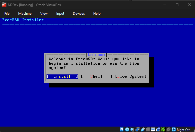Select the Live System option
Viewport: 195px width, 132px height.
coord(131,77)
